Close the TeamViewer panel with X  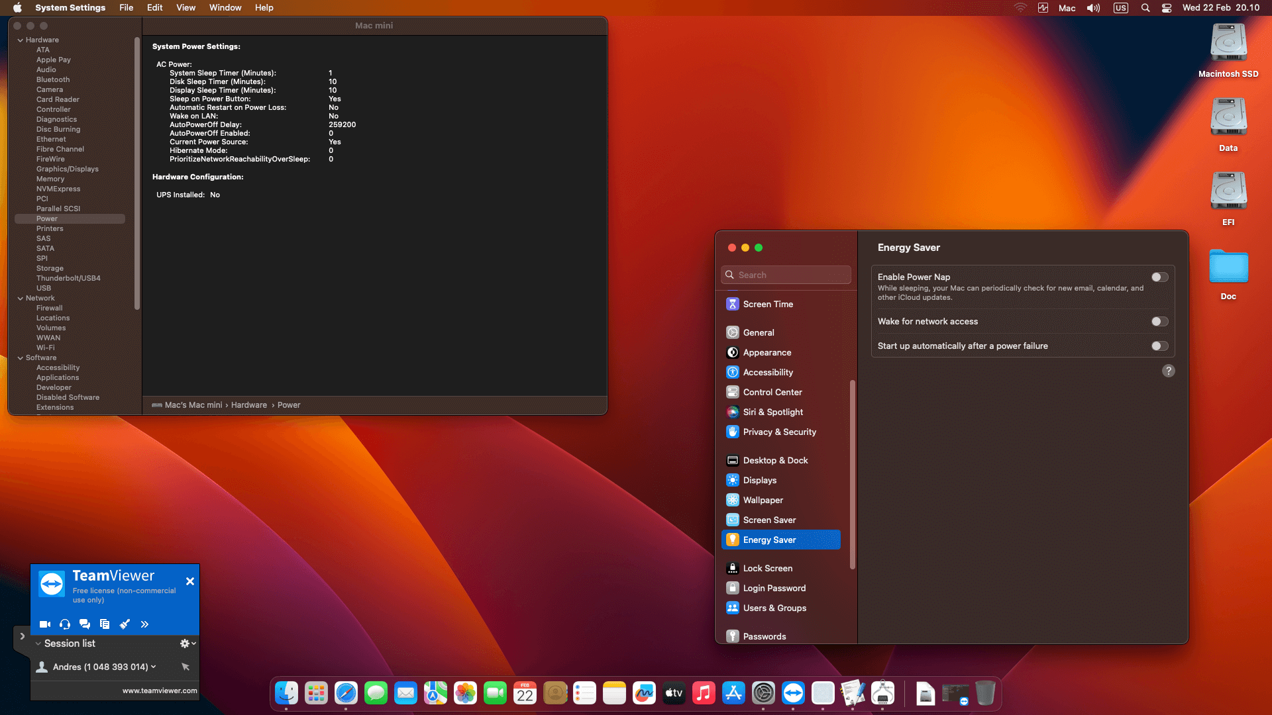click(x=190, y=581)
